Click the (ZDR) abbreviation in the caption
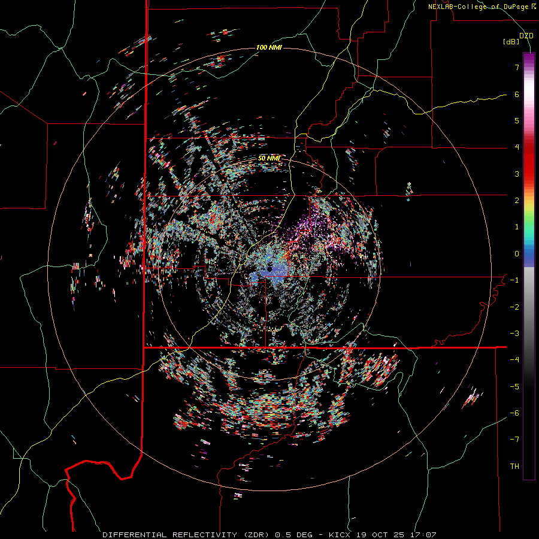Screen dimensions: 539x539 (256, 535)
